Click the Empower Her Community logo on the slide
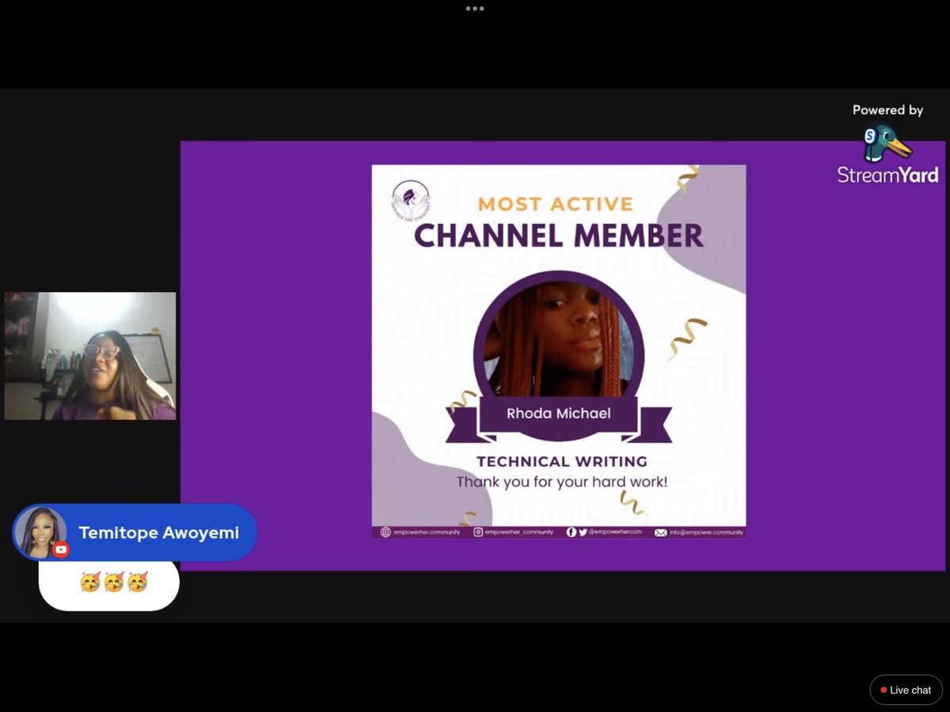The height and width of the screenshot is (712, 950). pos(410,201)
